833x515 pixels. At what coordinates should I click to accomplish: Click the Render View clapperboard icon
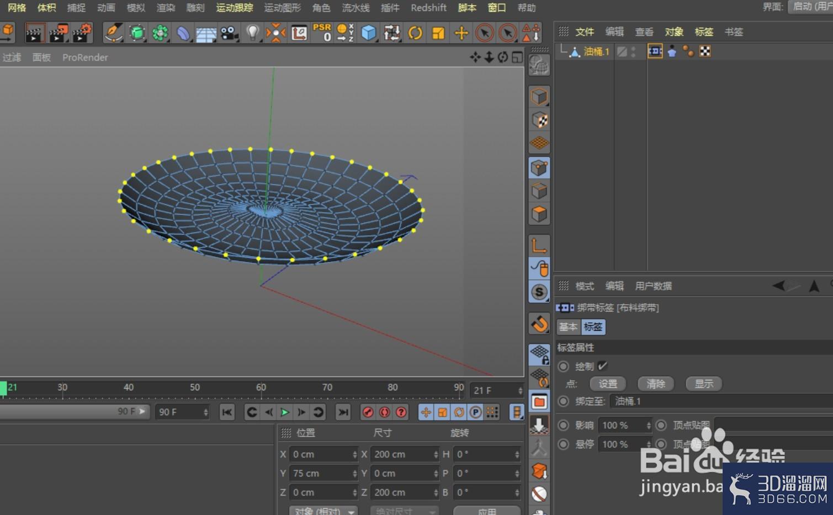pos(34,33)
